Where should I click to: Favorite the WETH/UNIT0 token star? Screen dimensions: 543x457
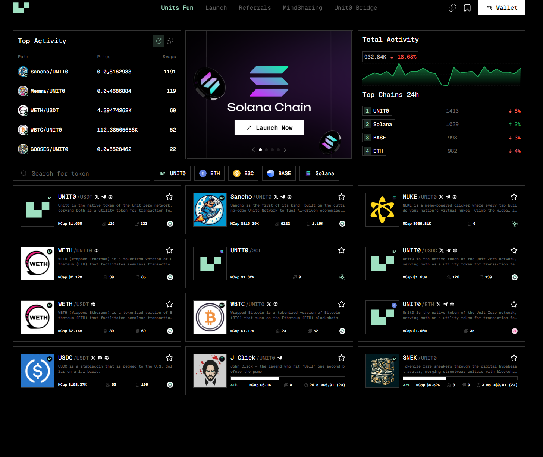pos(169,250)
